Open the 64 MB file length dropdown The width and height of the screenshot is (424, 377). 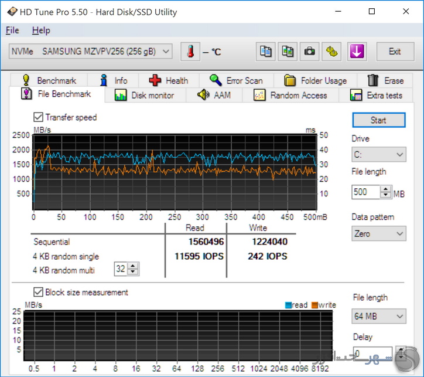coord(378,316)
